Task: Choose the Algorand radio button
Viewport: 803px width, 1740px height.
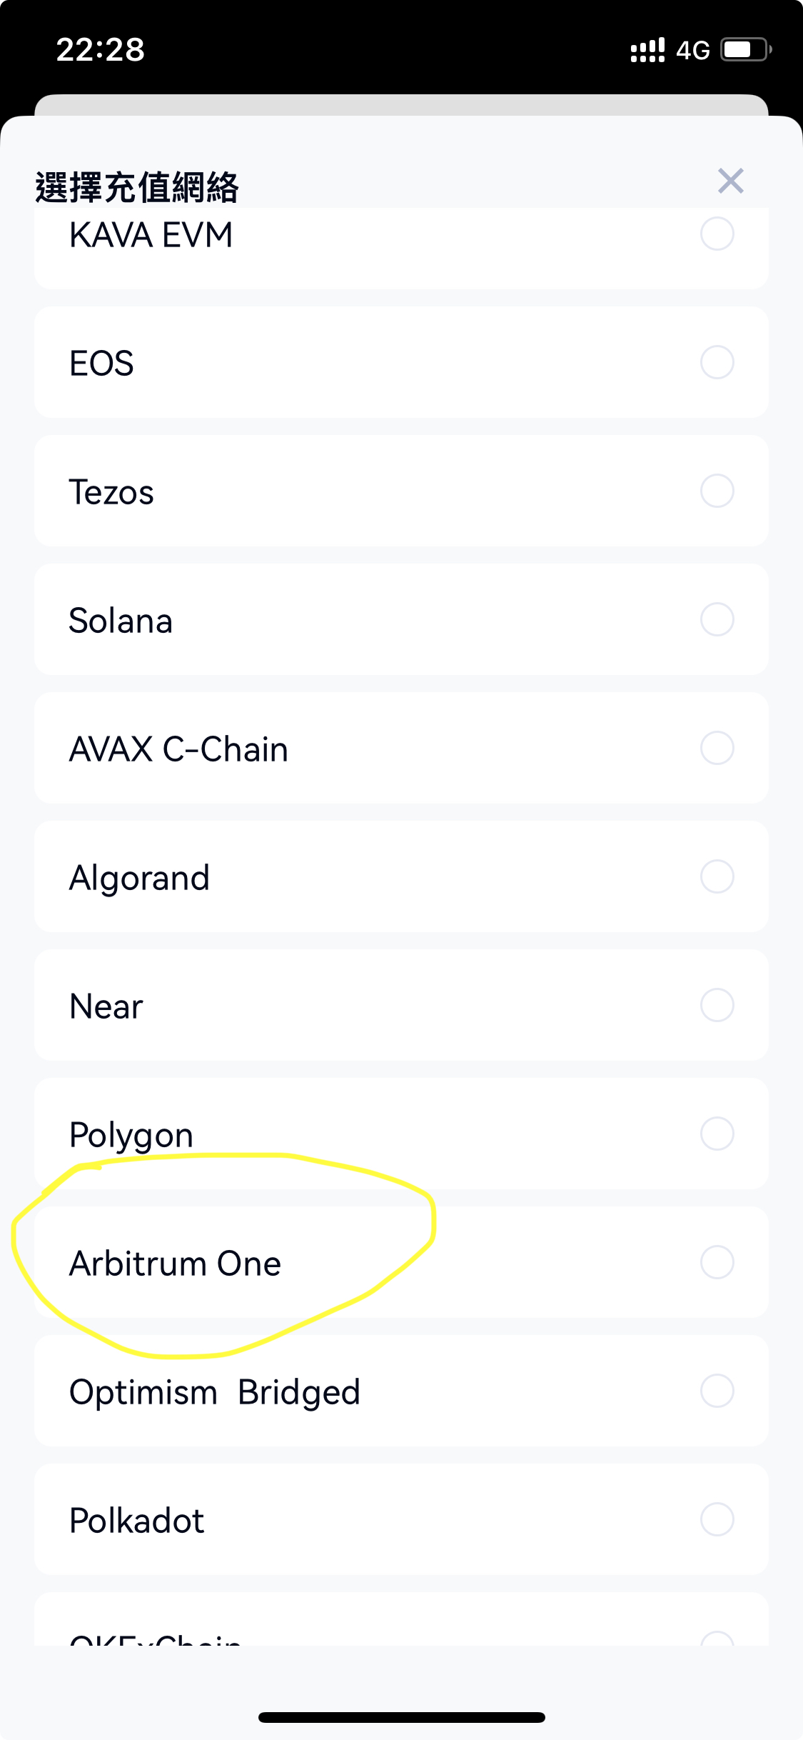Action: pyautogui.click(x=717, y=877)
